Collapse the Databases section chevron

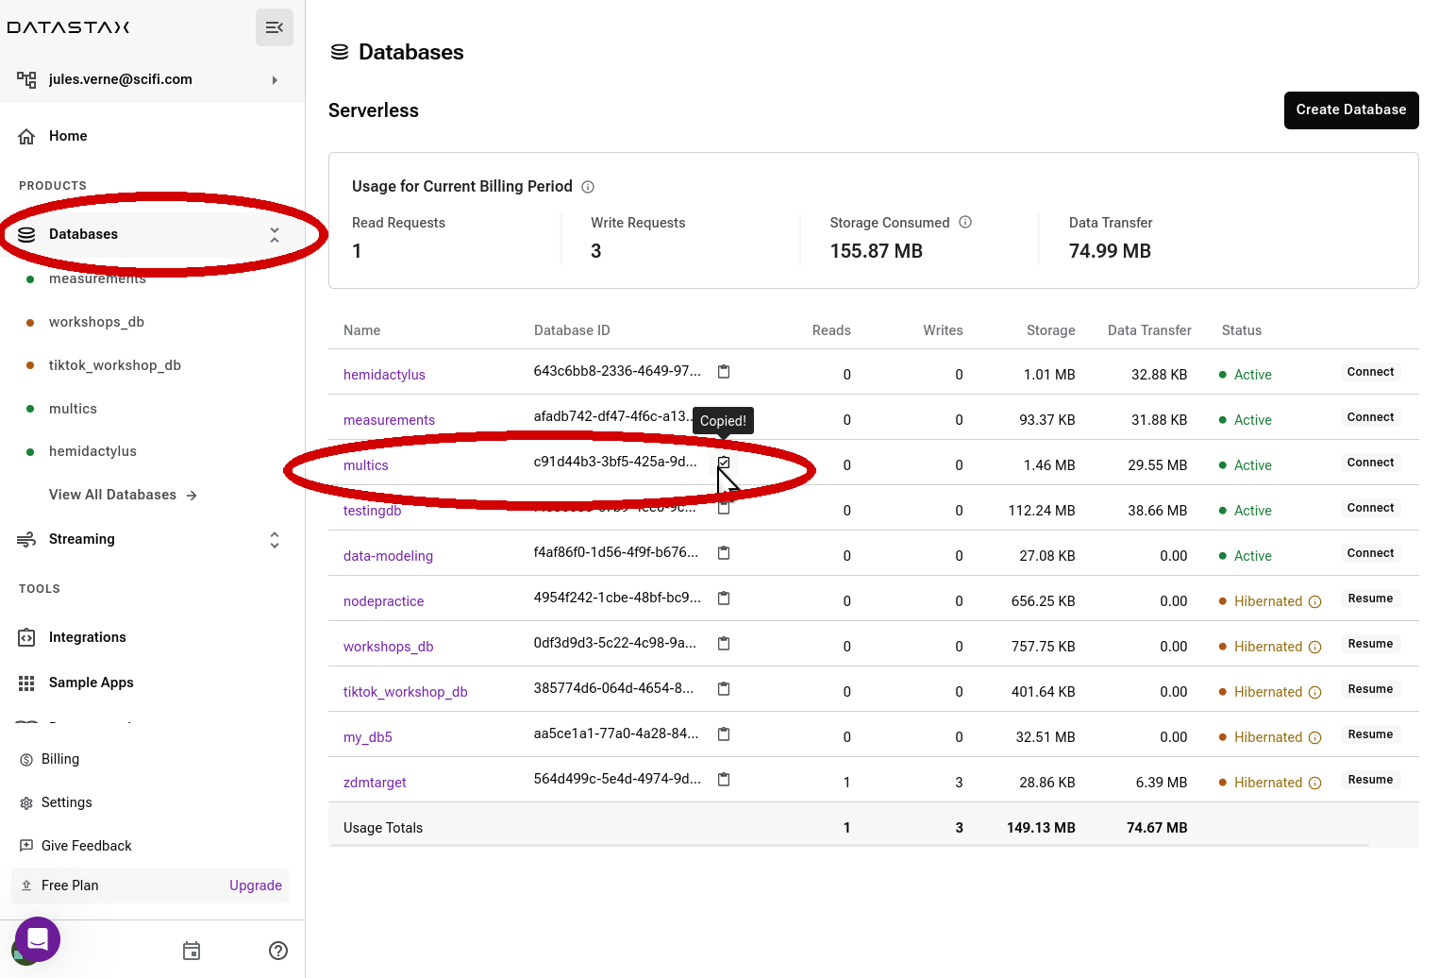click(x=275, y=234)
